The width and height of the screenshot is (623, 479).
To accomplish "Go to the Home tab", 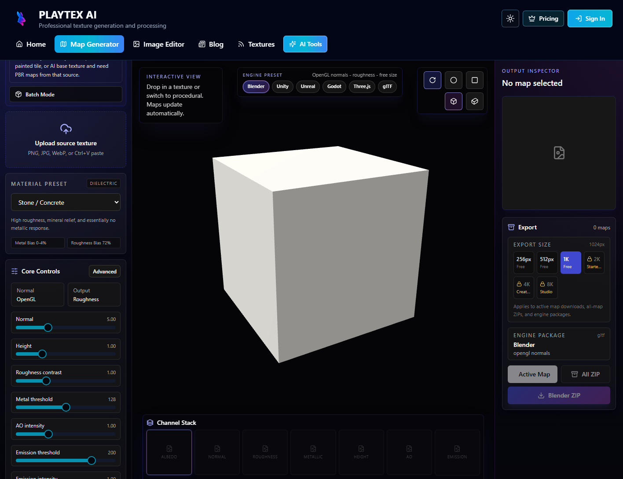I will (x=31, y=44).
